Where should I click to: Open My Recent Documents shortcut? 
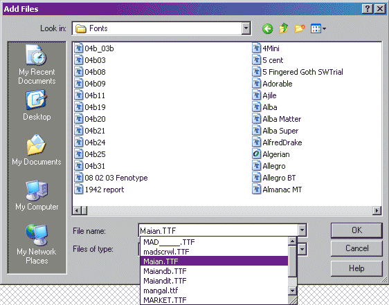tap(37, 64)
